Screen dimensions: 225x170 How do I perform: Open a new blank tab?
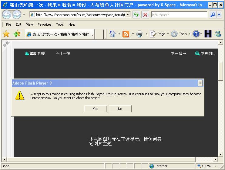pos(99,34)
